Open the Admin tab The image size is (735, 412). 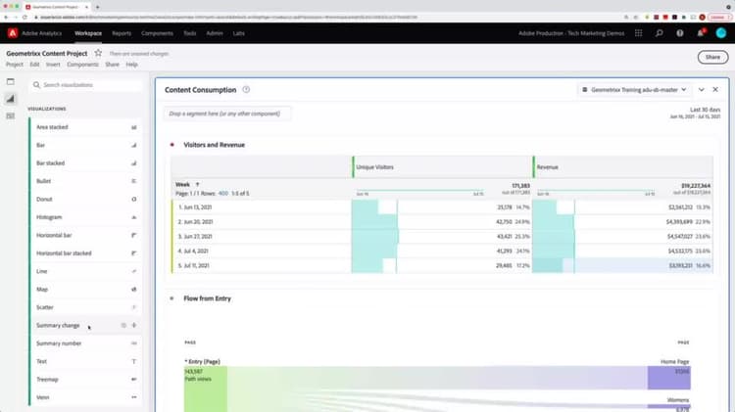coord(215,33)
